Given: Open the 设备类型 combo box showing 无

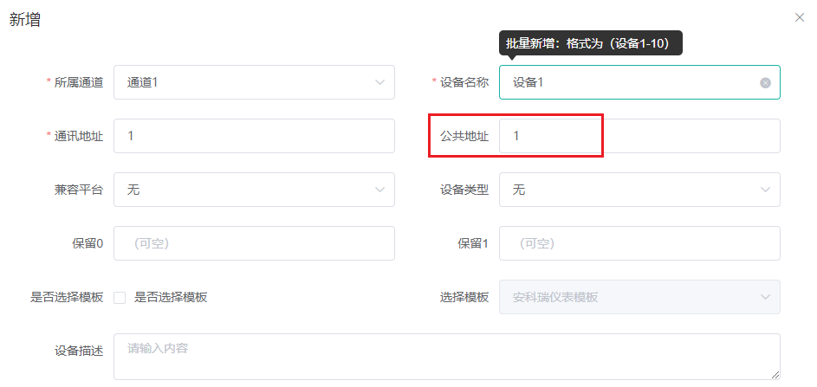Looking at the screenshot, I should coord(640,190).
